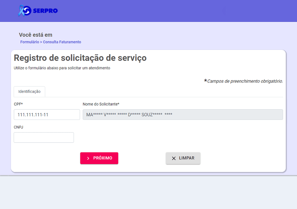297x209 pixels.
Task: Click the X icon inside LIMPAR
Action: pyautogui.click(x=174, y=158)
